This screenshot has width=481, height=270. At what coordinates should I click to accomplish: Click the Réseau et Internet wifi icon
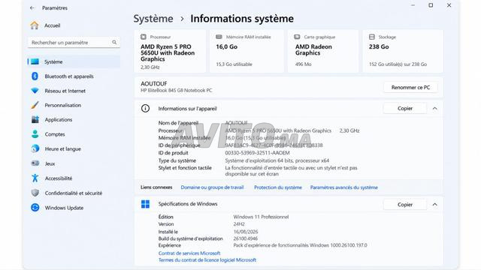pos(35,91)
